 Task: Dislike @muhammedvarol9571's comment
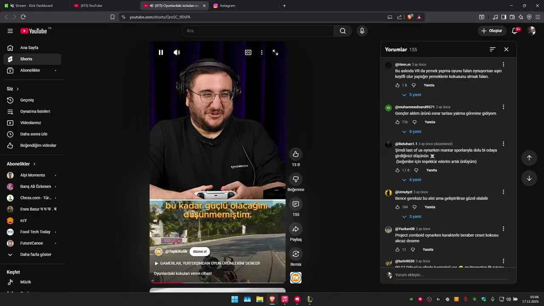tap(414, 122)
